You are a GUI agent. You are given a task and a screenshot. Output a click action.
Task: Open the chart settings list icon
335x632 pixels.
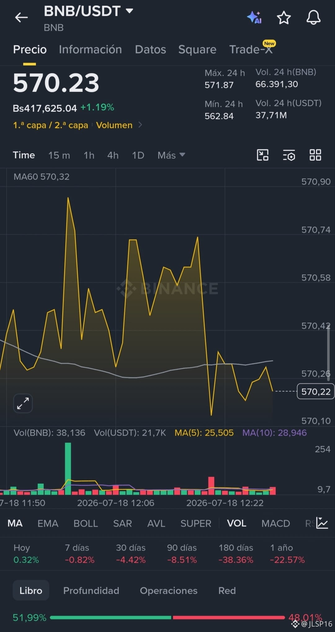(x=289, y=155)
